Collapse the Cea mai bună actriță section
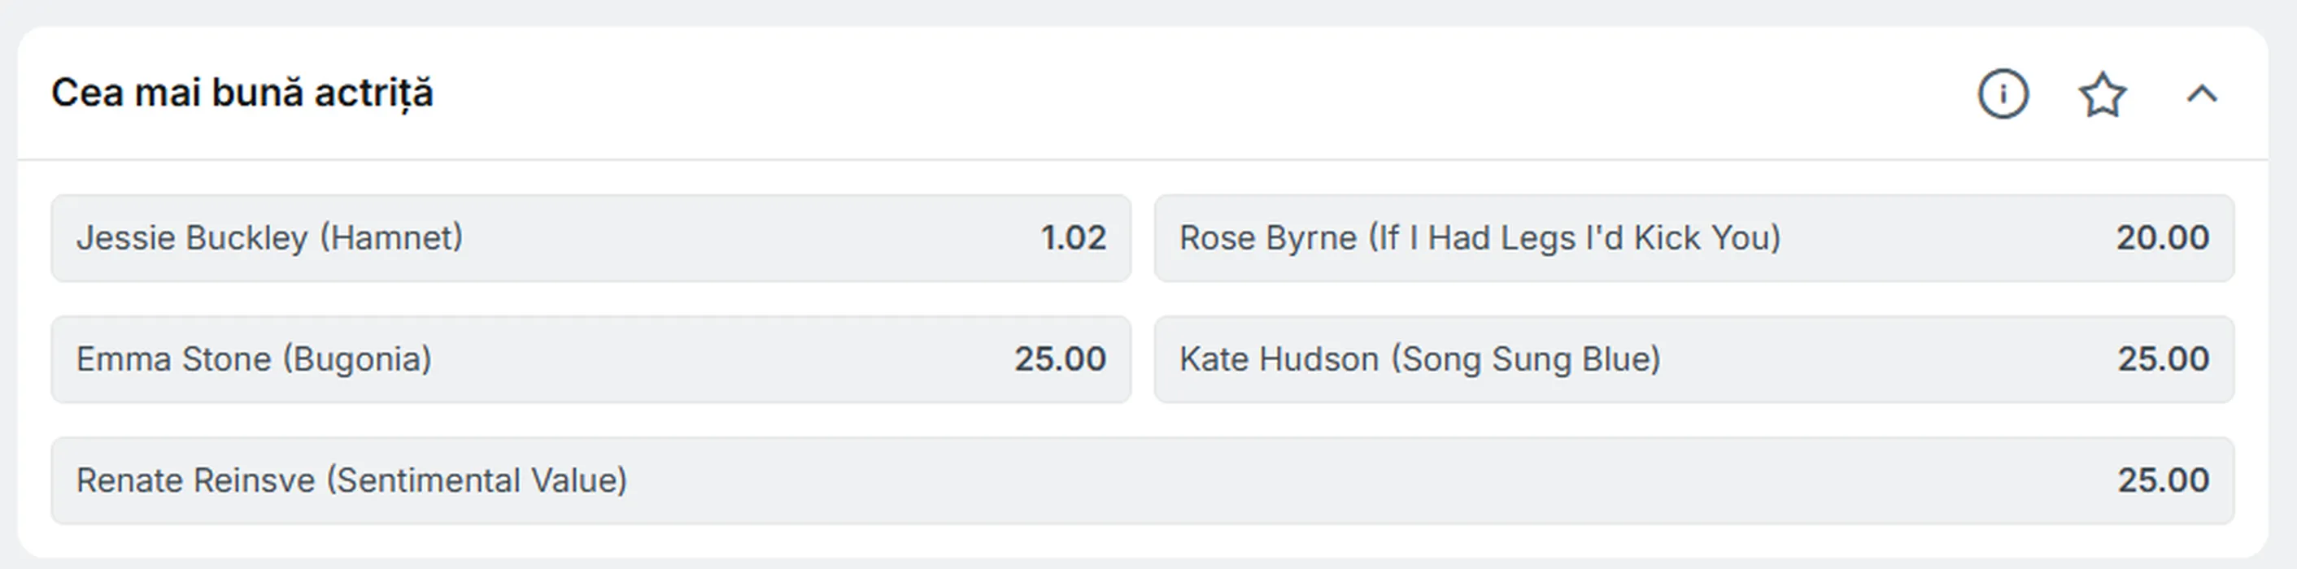 [x=2202, y=94]
